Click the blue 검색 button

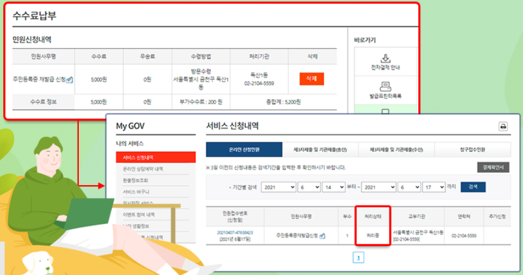(473, 187)
